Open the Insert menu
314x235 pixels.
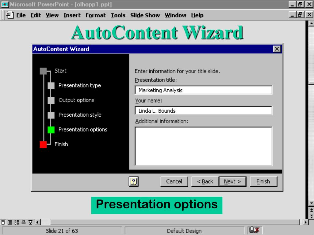(72, 15)
